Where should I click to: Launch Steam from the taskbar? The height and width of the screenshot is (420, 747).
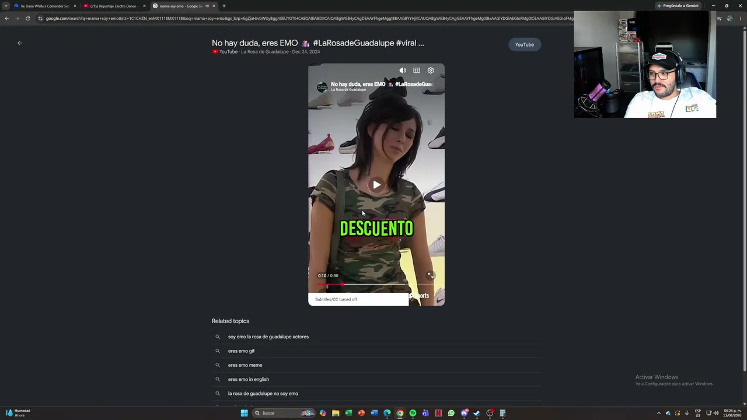pos(477,413)
